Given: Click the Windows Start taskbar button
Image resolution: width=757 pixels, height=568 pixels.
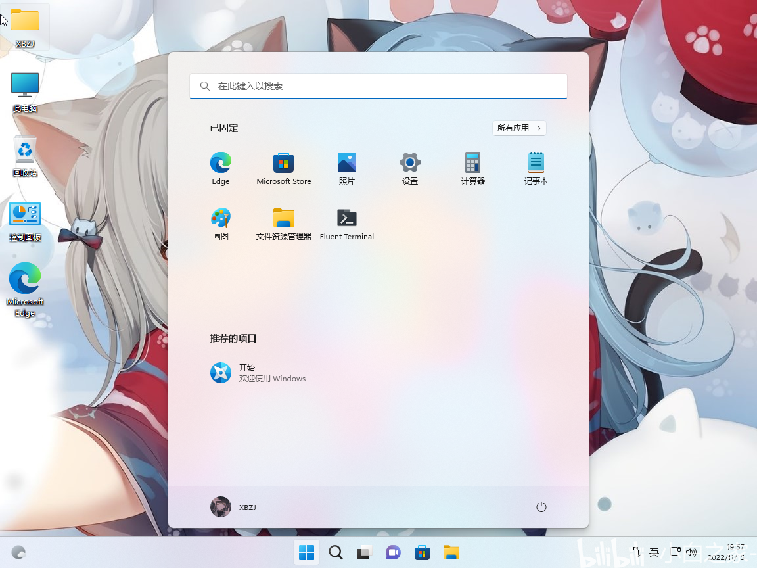Looking at the screenshot, I should [307, 552].
